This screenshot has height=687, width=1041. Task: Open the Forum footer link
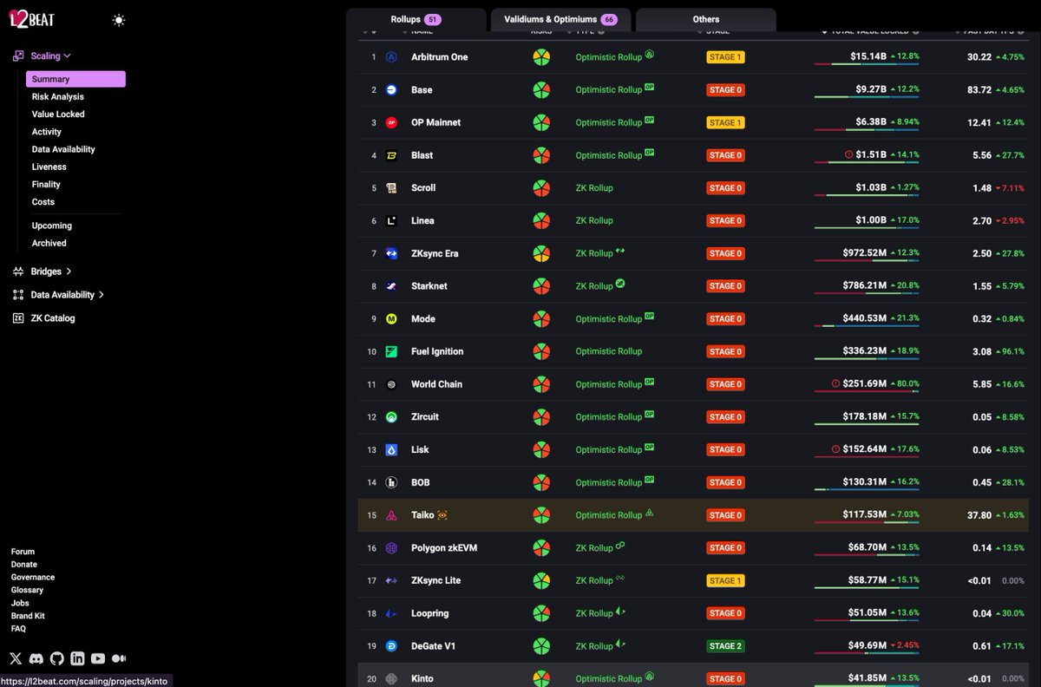click(x=23, y=552)
